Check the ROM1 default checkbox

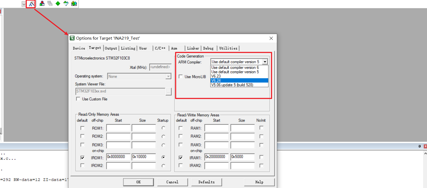coord(82,128)
